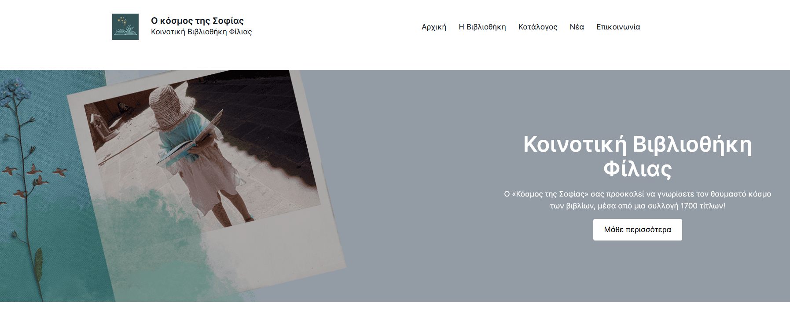This screenshot has width=790, height=328.
Task: Click the pressed green leaf on the stem
Action: pos(39,264)
